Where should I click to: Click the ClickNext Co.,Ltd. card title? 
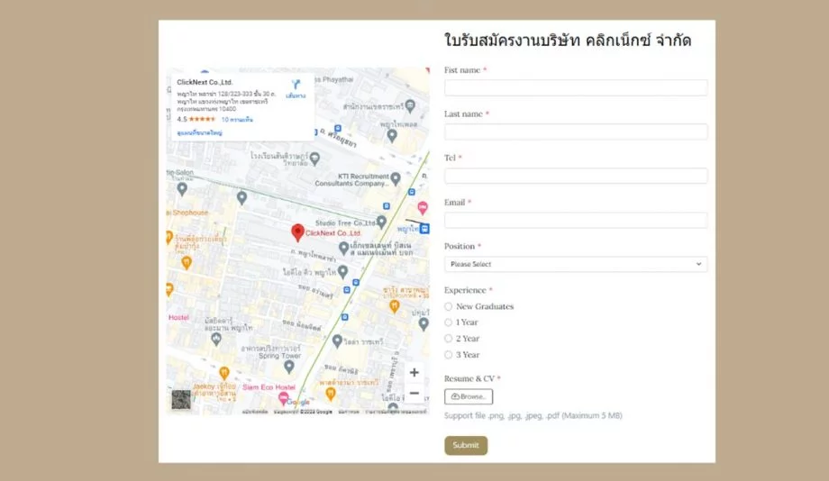click(x=205, y=83)
